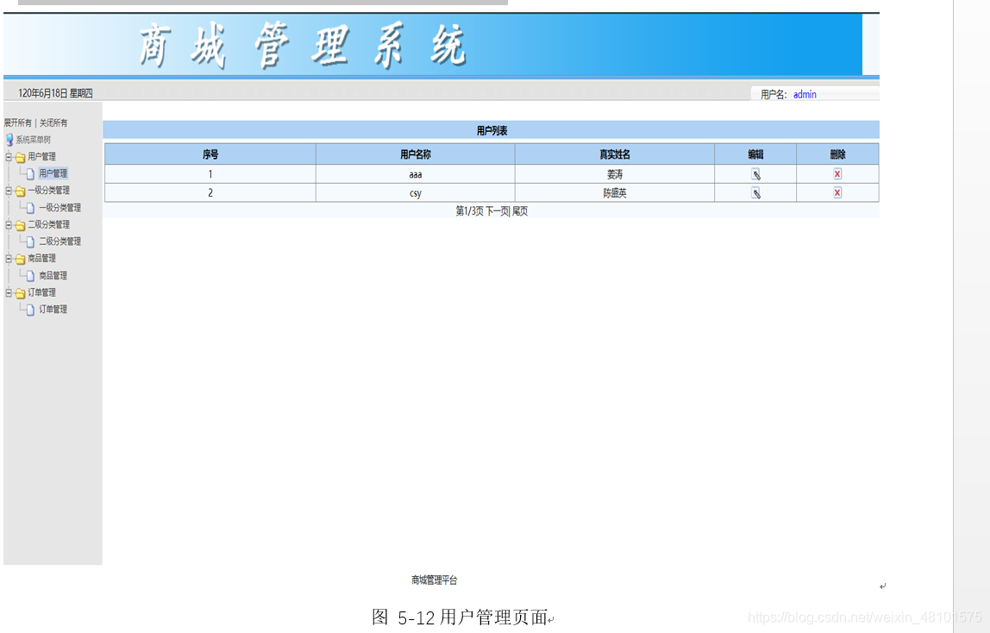Image resolution: width=990 pixels, height=633 pixels.
Task: Click the page icon beside 订单管理 child item
Action: click(x=30, y=310)
